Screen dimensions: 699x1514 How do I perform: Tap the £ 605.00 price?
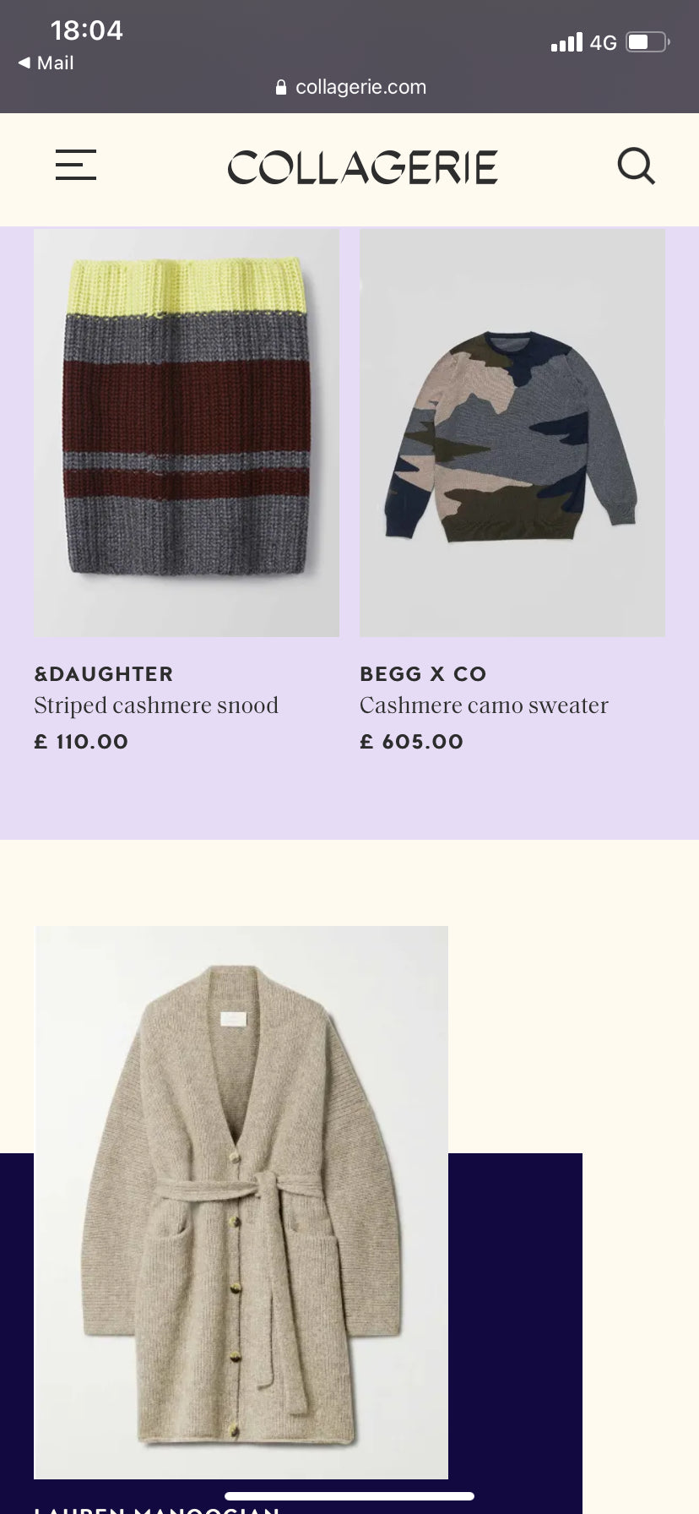click(412, 742)
